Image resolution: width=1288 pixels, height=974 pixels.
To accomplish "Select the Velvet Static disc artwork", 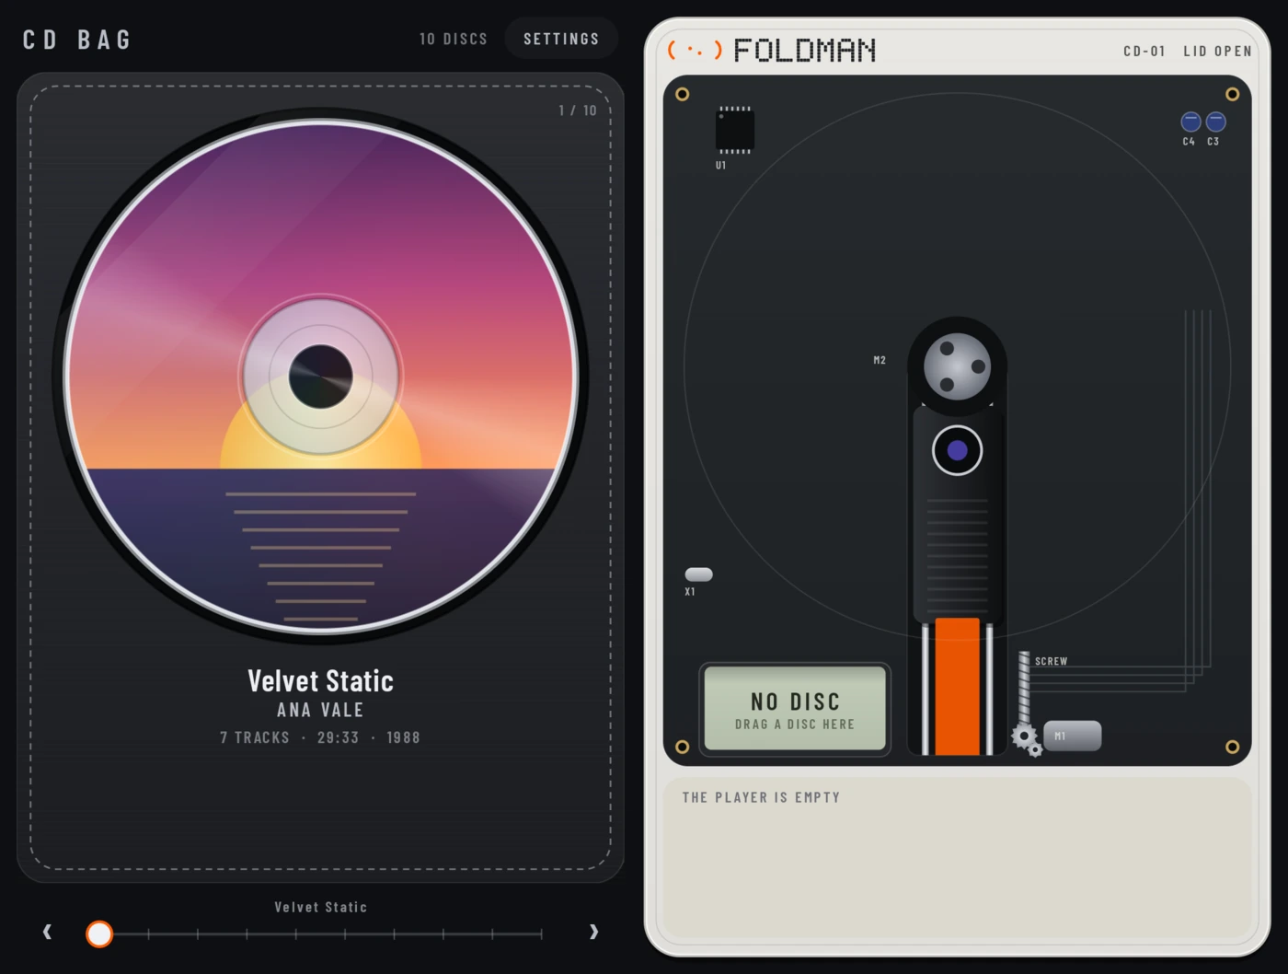I will click(321, 376).
